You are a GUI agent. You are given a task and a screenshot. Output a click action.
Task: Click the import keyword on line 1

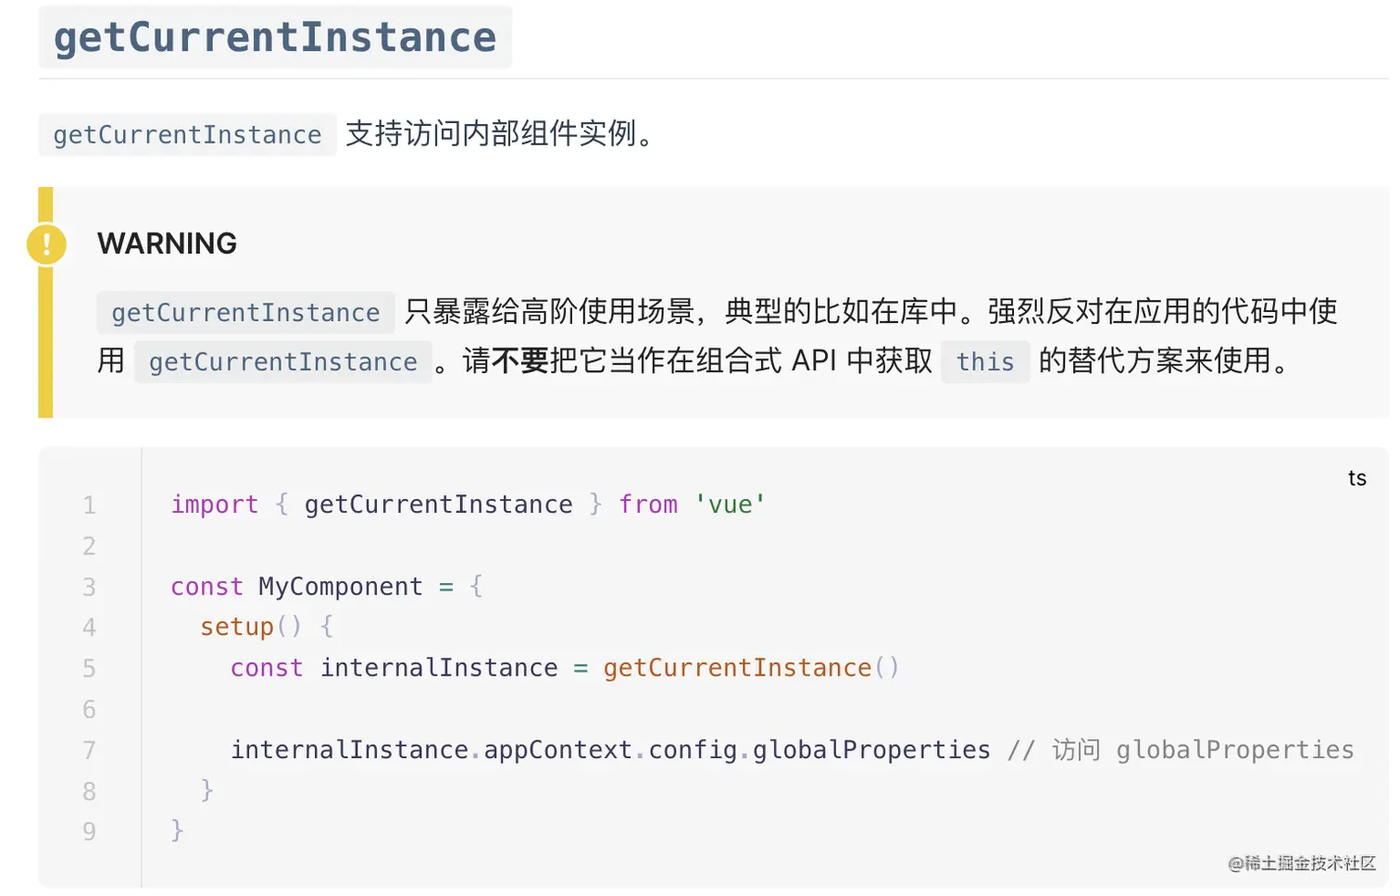click(214, 504)
